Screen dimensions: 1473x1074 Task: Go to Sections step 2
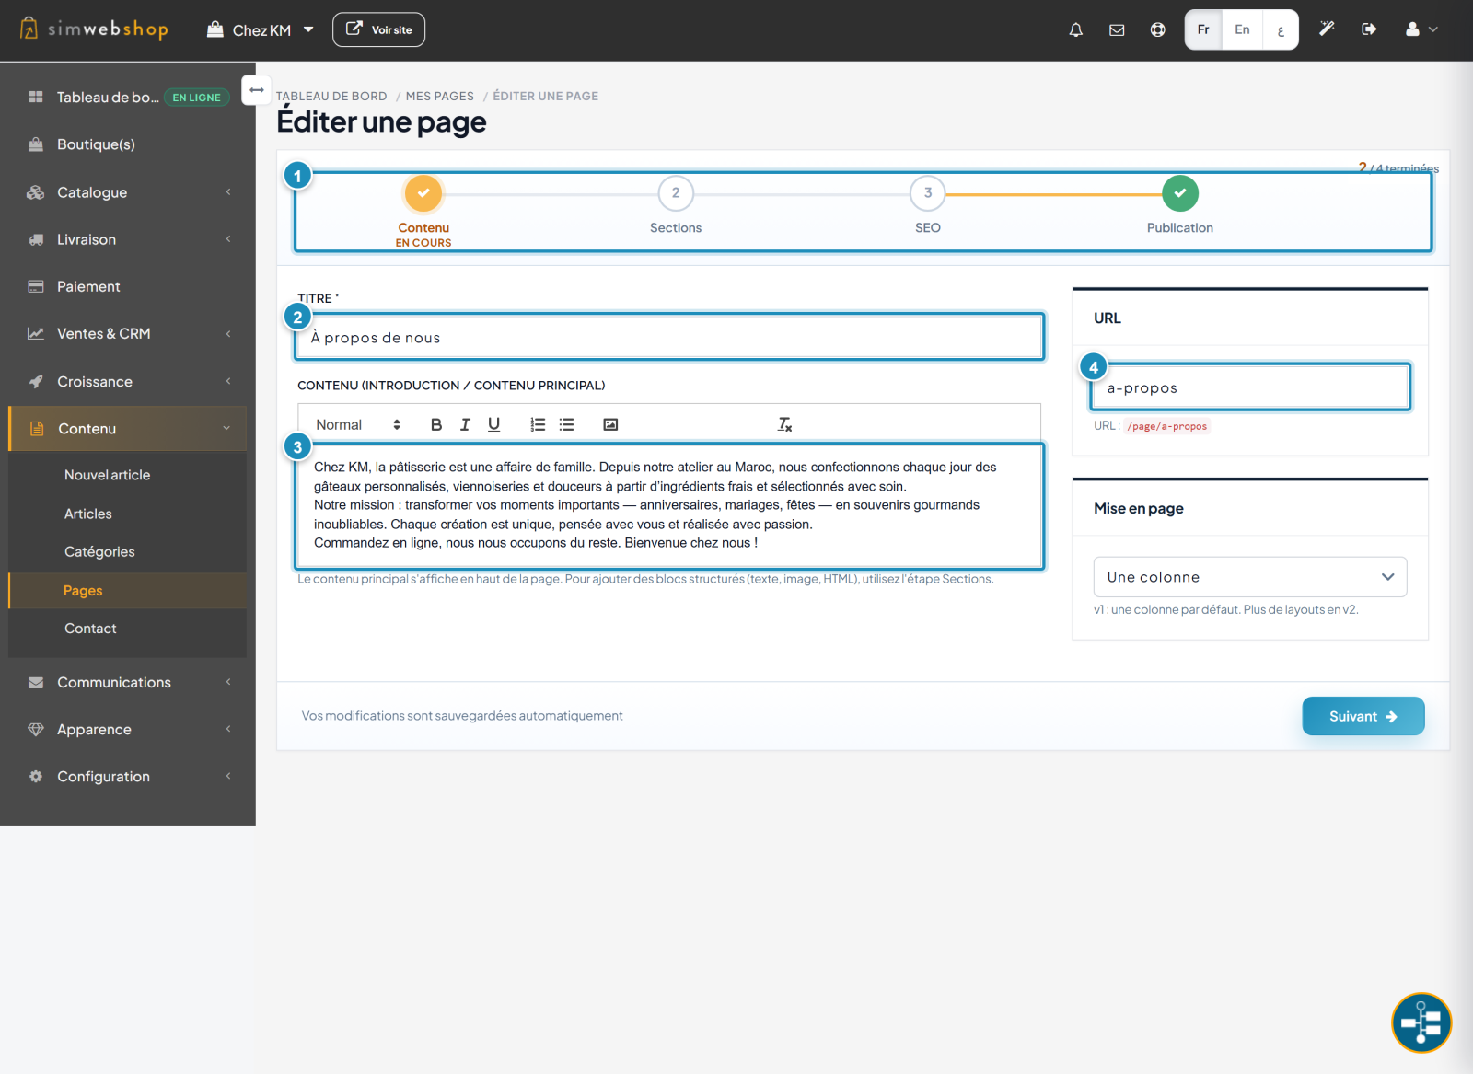point(676,193)
